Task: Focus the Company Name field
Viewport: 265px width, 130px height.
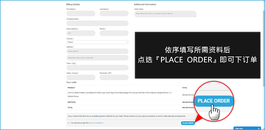Action: pyautogui.click(x=97, y=23)
